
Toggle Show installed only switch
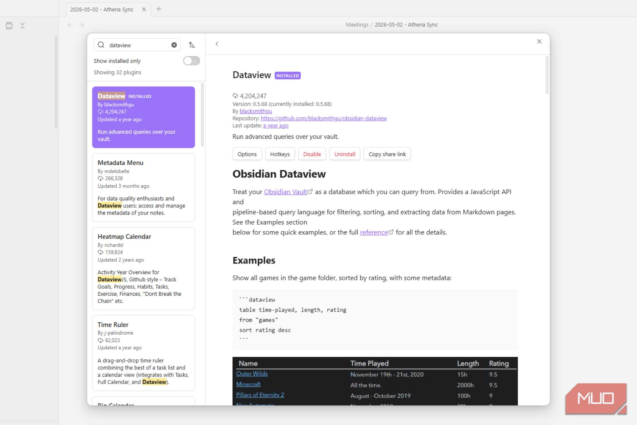pos(191,61)
